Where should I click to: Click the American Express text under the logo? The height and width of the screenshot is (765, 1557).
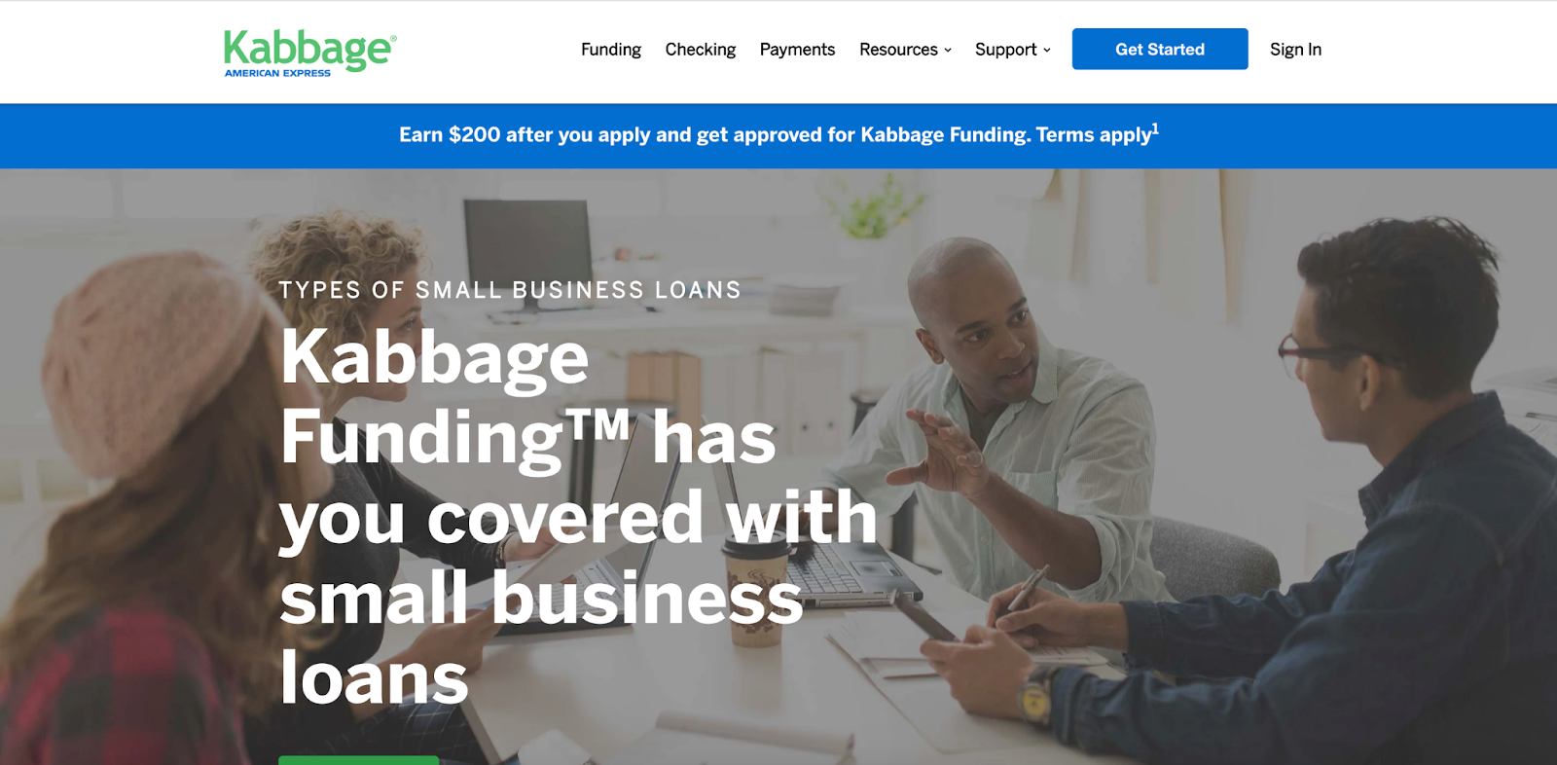coord(277,73)
